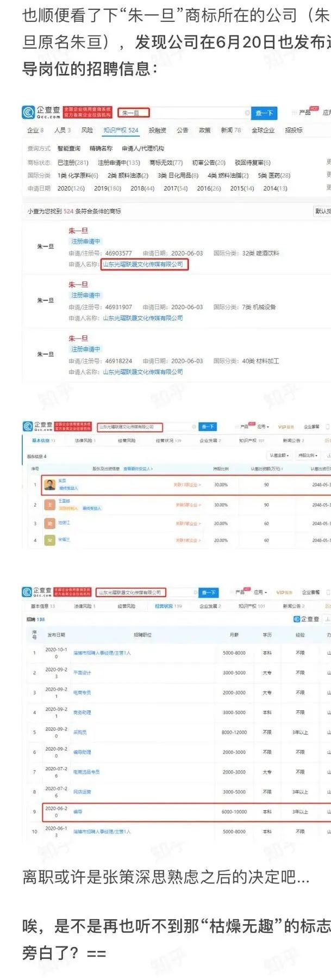The height and width of the screenshot is (978, 331).
Task: Open the 电商选品专员 job listing
Action: coord(86,772)
